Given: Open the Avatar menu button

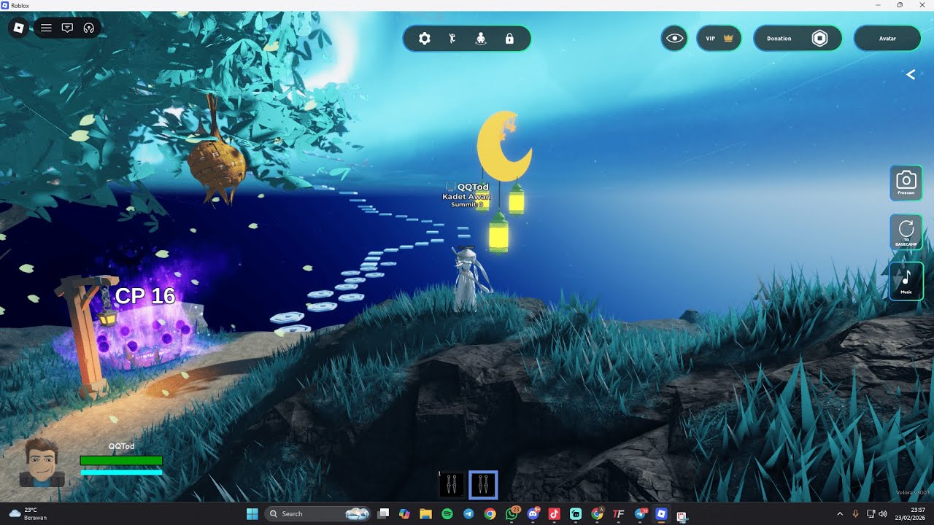Looking at the screenshot, I should [887, 39].
